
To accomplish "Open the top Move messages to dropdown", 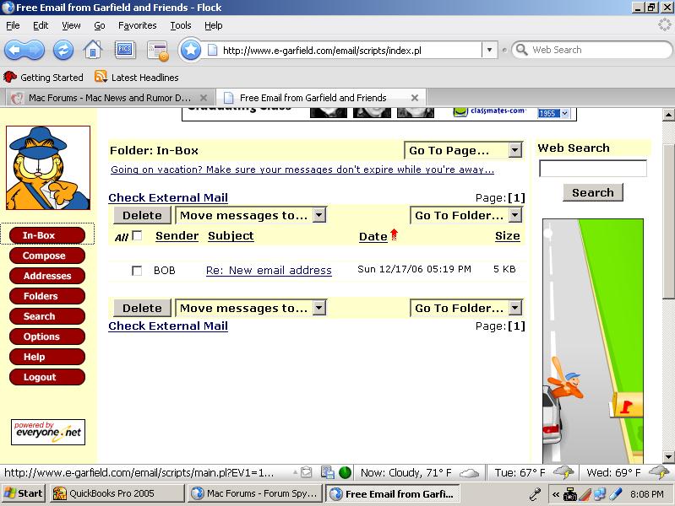I will tap(251, 215).
